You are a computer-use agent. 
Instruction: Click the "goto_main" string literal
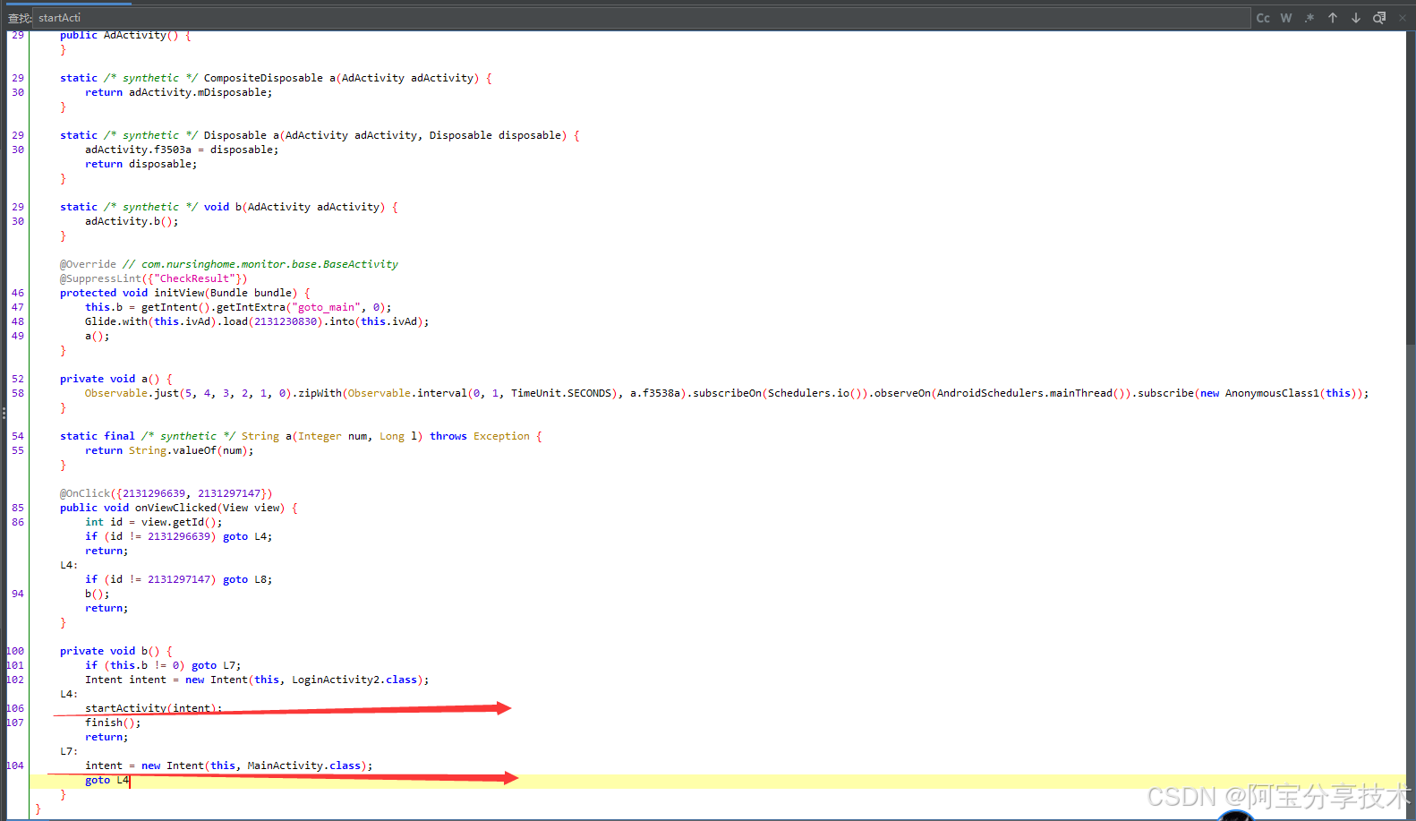pyautogui.click(x=326, y=307)
